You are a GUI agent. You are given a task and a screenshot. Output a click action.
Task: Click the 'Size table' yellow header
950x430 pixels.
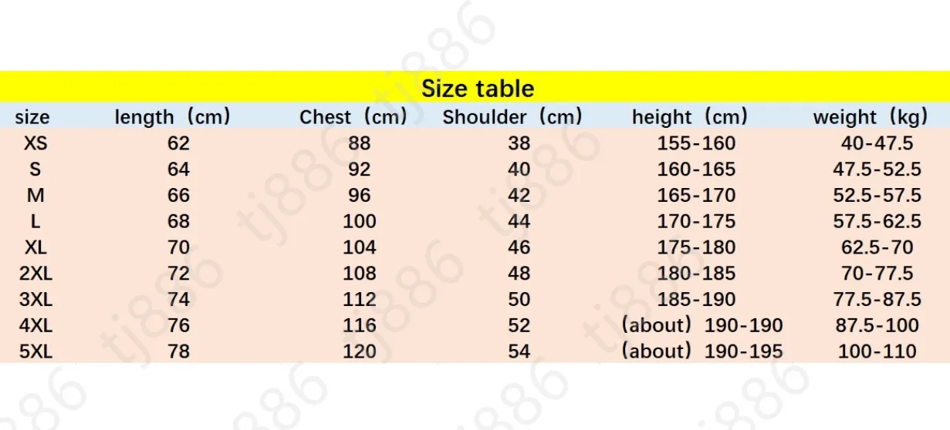tap(477, 88)
